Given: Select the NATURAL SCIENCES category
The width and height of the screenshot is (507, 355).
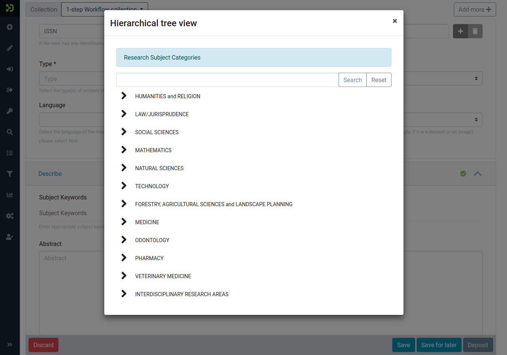Looking at the screenshot, I should point(159,168).
